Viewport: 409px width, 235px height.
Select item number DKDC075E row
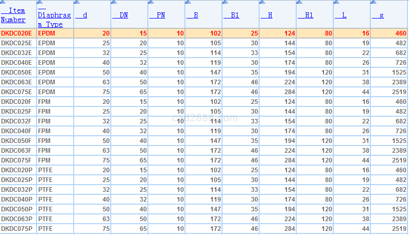[16, 92]
